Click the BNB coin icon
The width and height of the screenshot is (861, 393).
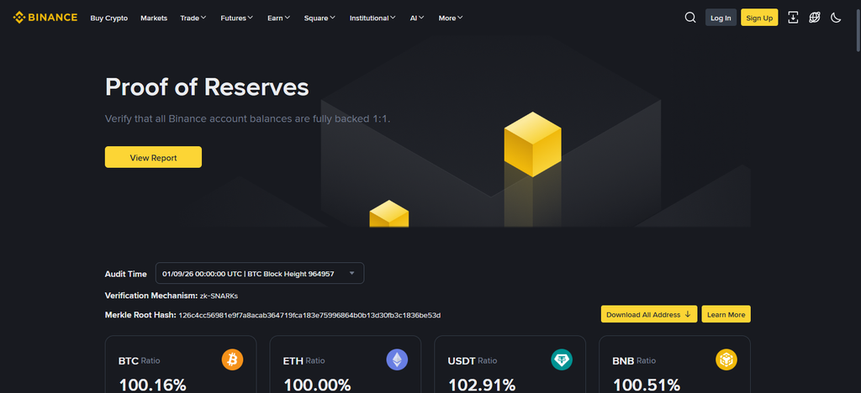click(x=726, y=359)
